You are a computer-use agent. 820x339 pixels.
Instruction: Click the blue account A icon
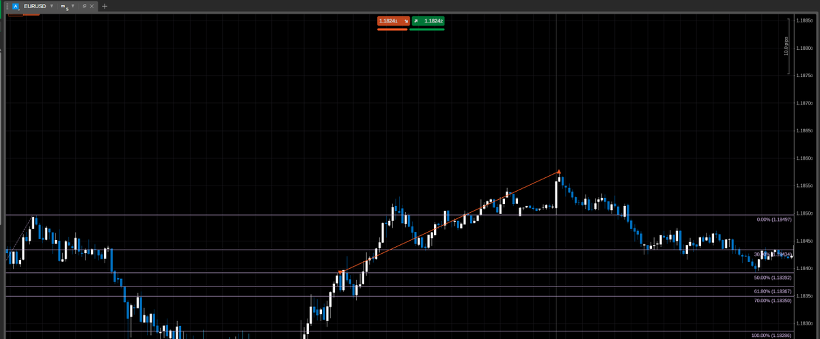16,6
